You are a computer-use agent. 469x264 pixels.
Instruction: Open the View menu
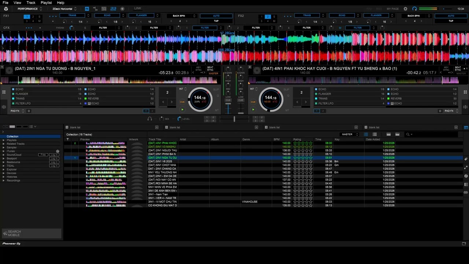(17, 3)
